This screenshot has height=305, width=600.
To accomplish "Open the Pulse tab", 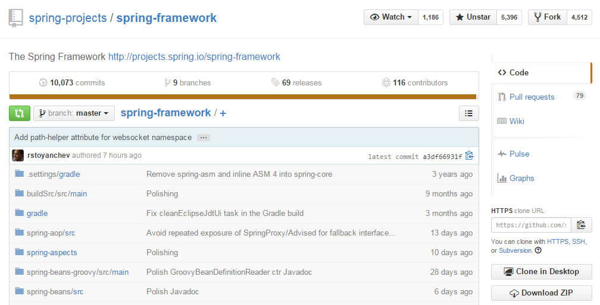I will tap(541, 154).
